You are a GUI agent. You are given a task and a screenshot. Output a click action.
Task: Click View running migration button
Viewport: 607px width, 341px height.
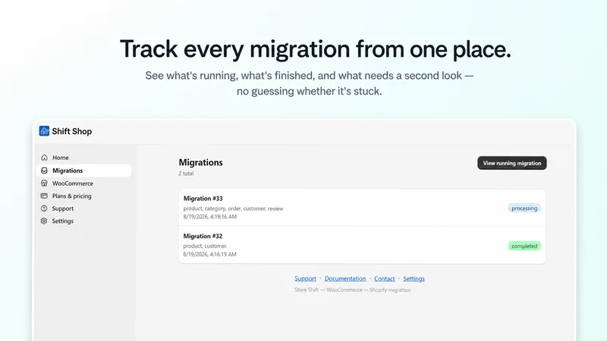[x=511, y=163]
